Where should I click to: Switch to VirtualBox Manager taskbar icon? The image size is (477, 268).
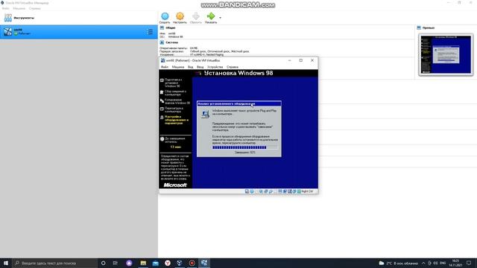[180, 263]
